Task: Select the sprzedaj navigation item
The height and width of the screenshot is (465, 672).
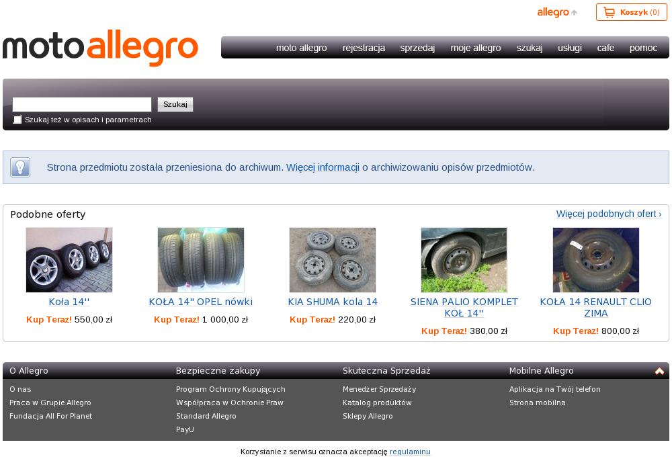Action: [417, 48]
